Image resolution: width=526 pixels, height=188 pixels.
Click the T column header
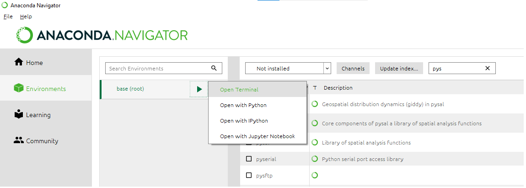[x=315, y=88]
